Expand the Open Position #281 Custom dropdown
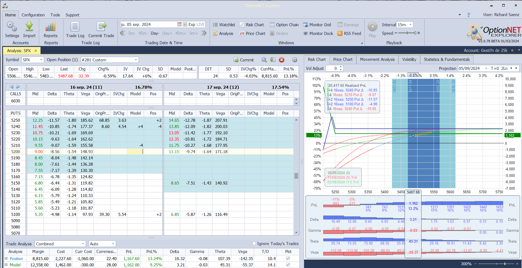Viewport: 522px width, 268px height. pyautogui.click(x=136, y=60)
